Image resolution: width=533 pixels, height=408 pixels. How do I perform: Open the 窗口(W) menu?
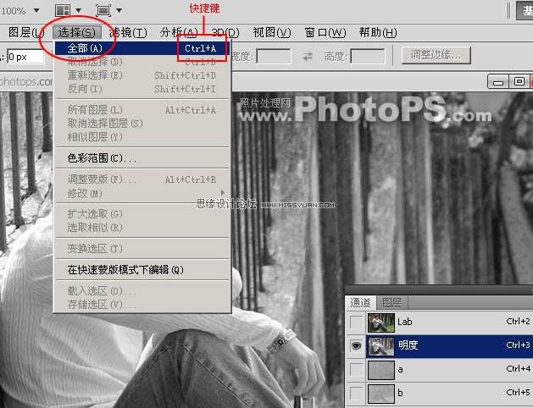click(325, 32)
